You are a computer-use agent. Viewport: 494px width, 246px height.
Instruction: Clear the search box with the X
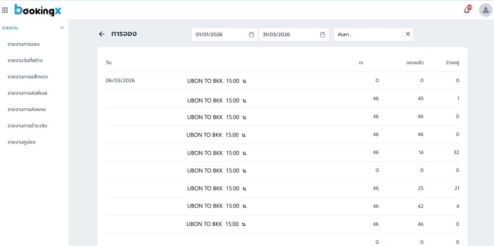click(408, 34)
